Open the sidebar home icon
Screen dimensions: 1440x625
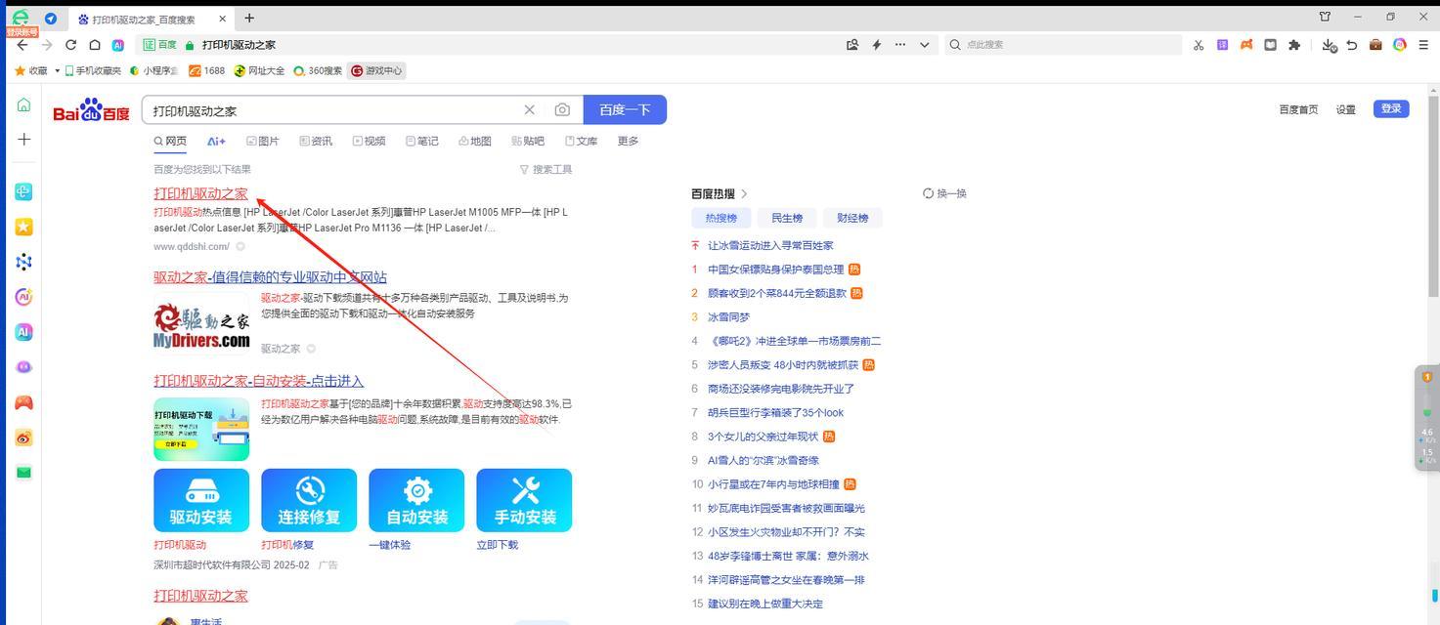point(23,104)
